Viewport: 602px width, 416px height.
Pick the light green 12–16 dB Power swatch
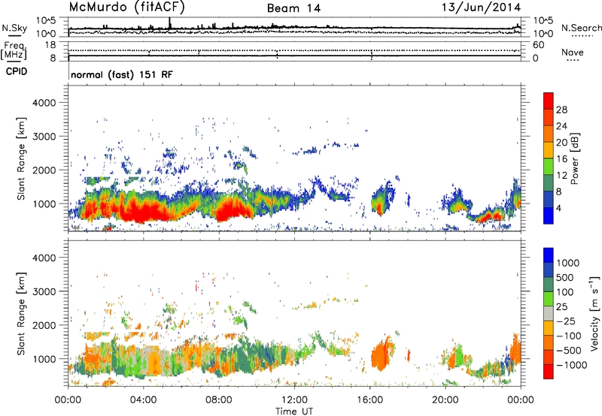pyautogui.click(x=549, y=167)
